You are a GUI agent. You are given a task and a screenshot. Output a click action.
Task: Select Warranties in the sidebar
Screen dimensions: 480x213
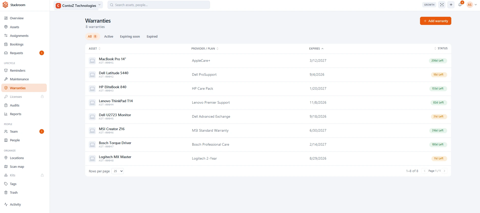coord(24,88)
